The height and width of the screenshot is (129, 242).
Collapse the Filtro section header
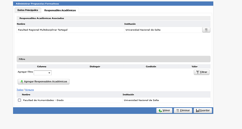[x=113, y=59]
